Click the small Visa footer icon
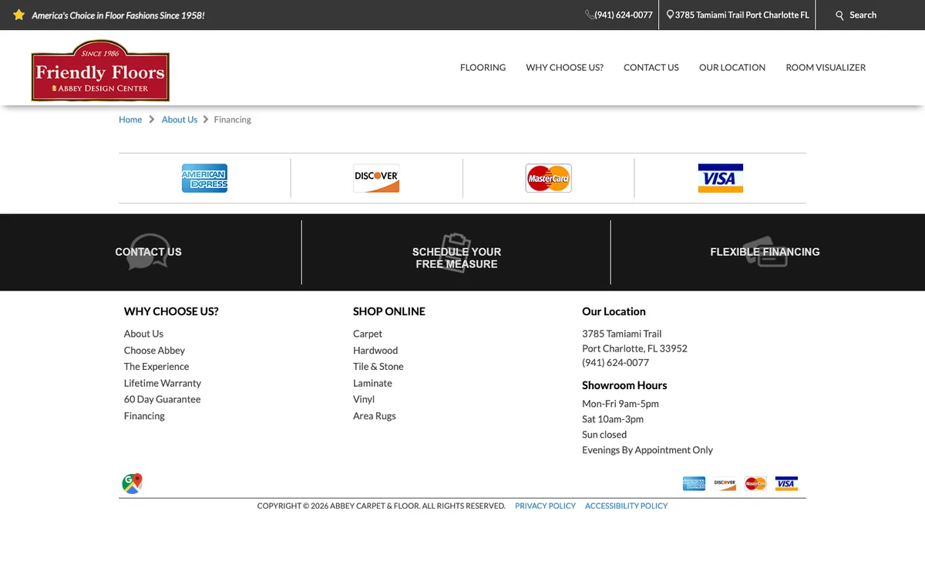Image resolution: width=925 pixels, height=578 pixels. (786, 483)
